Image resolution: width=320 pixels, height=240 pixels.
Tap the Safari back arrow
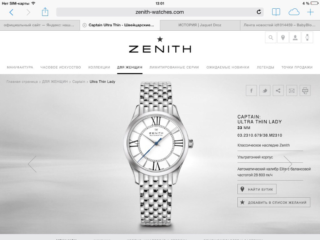click(x=12, y=12)
